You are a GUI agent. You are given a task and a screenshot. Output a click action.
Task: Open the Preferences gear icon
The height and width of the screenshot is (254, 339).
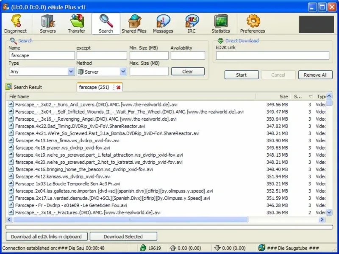point(253,21)
